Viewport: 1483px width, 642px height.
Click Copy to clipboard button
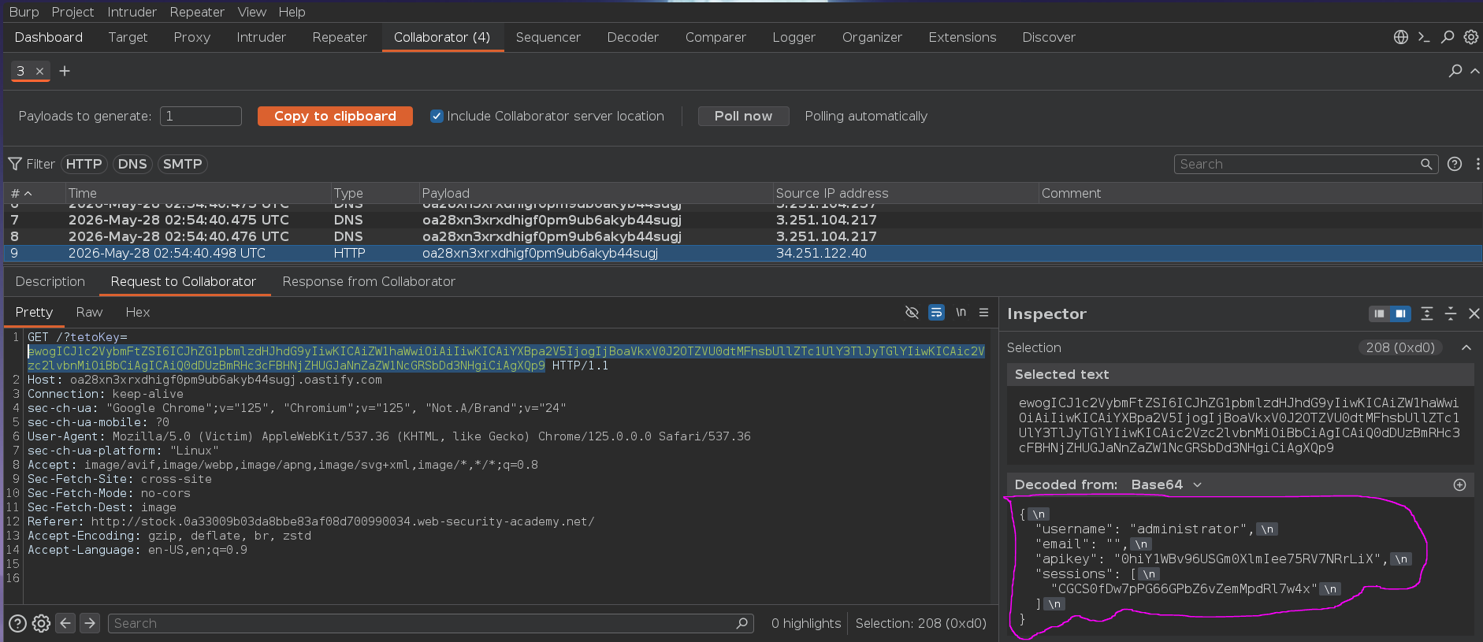(x=335, y=117)
